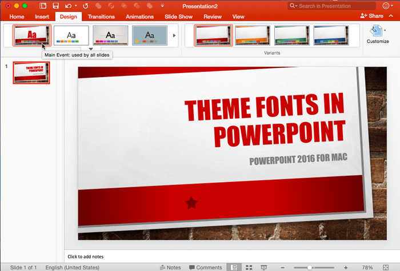Click the Fit slide to window icon

pos(386,268)
